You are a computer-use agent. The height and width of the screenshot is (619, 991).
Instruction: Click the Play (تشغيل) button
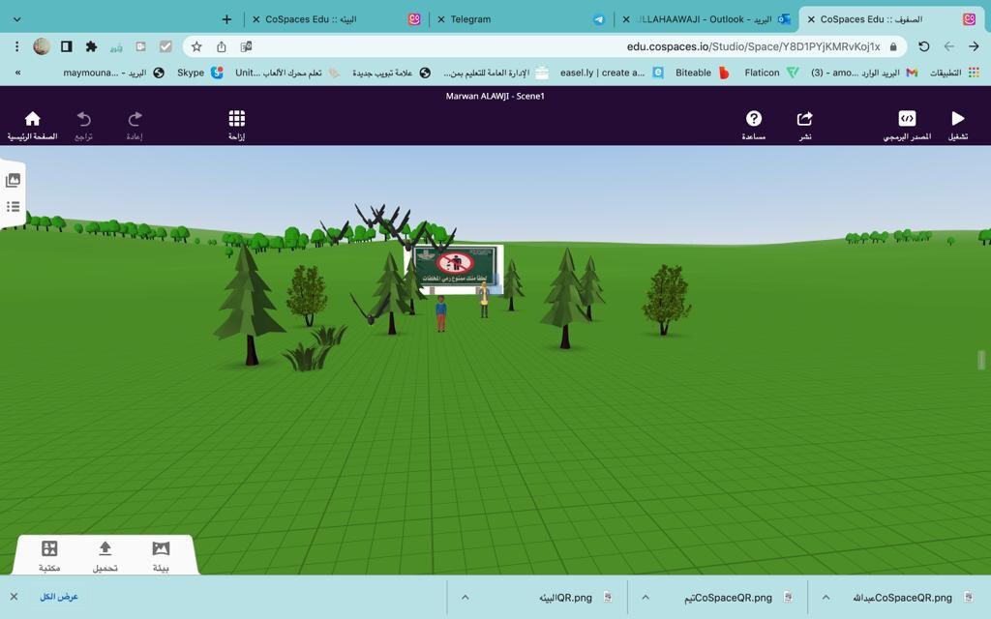[957, 124]
